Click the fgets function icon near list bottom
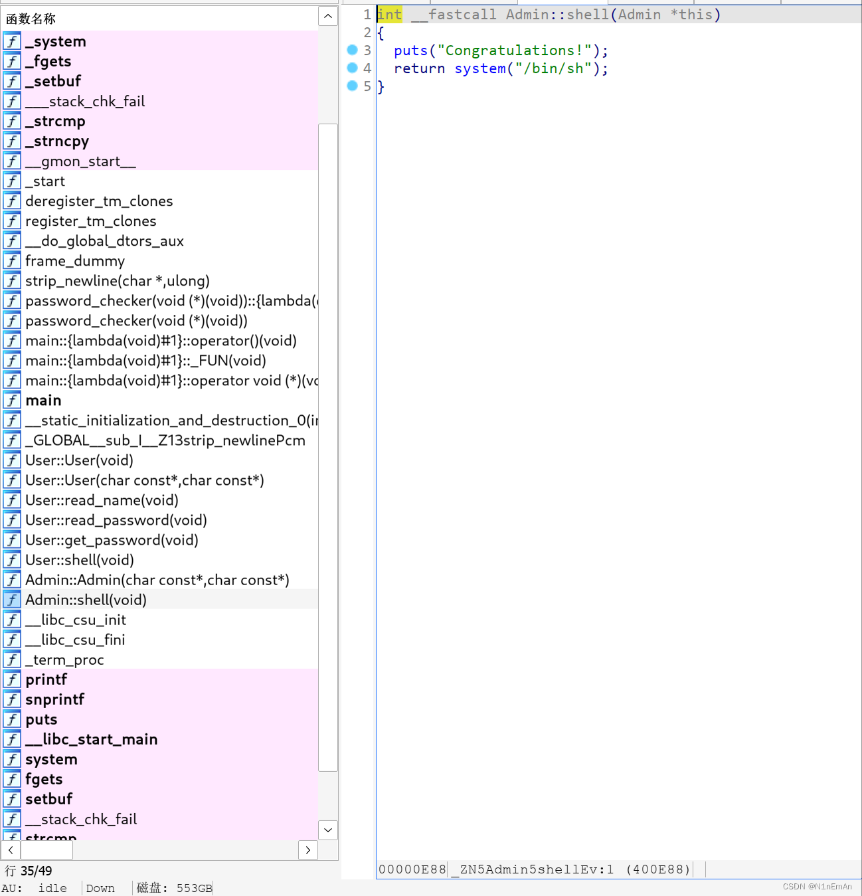Image resolution: width=862 pixels, height=896 pixels. tap(12, 778)
